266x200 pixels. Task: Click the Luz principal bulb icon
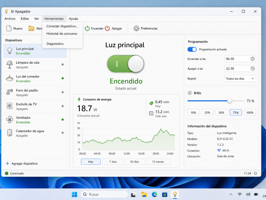10,51
